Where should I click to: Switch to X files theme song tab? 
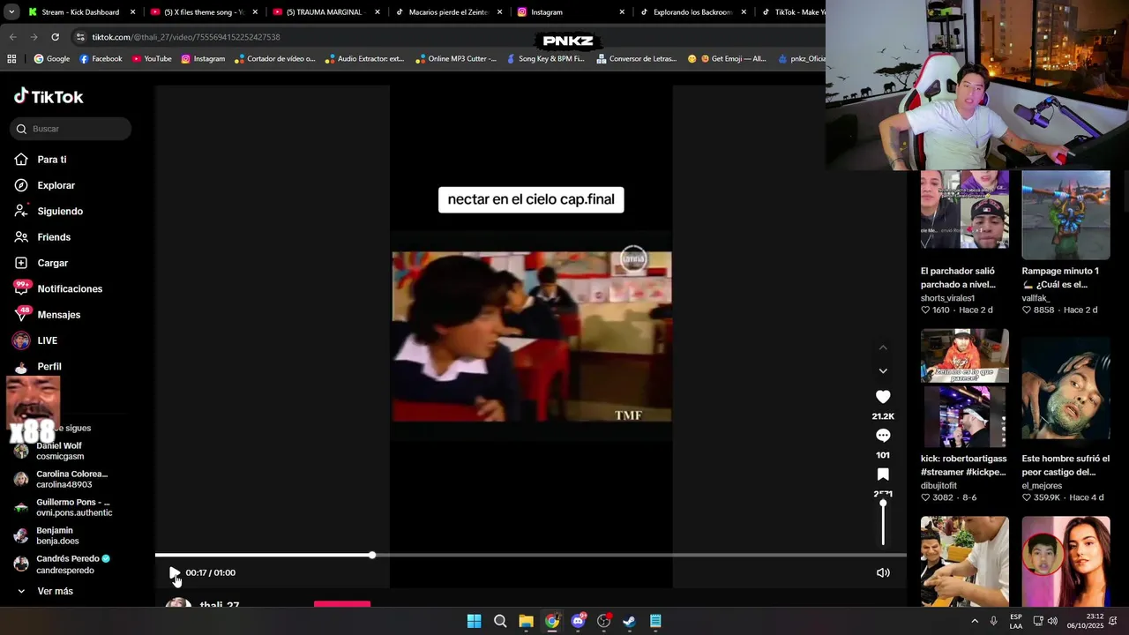pos(202,12)
